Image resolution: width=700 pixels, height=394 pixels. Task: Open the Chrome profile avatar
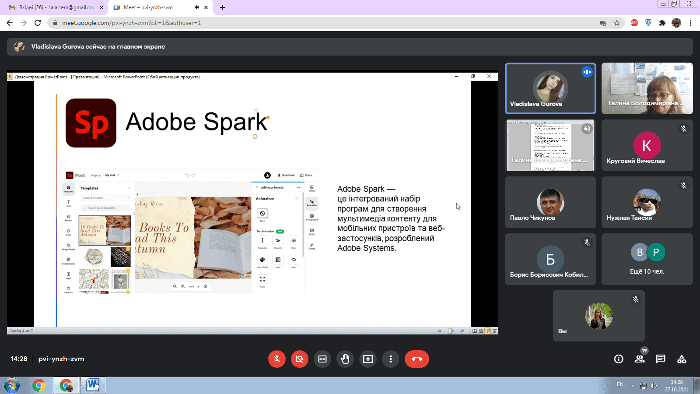[x=676, y=23]
